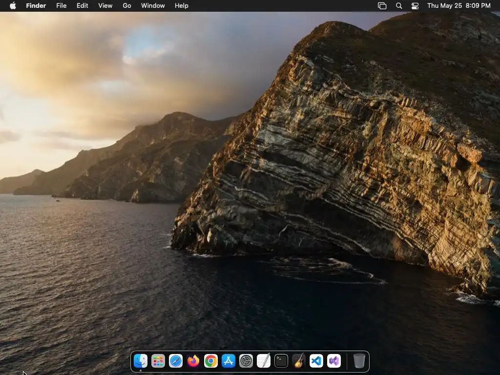
Task: Open Launchpad in the Dock
Action: click(x=158, y=361)
